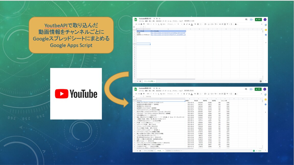Click the second YouTube channel URL link
Image resolution: width=294 pixels, height=165 pixels.
(168, 35)
